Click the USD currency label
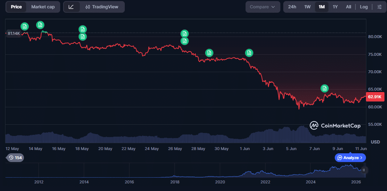Viewport: 387px width, 191px height. pos(375,142)
